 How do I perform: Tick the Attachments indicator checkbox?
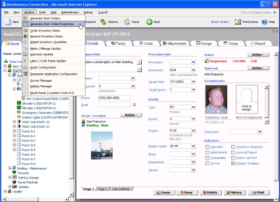pyautogui.click(x=207, y=152)
